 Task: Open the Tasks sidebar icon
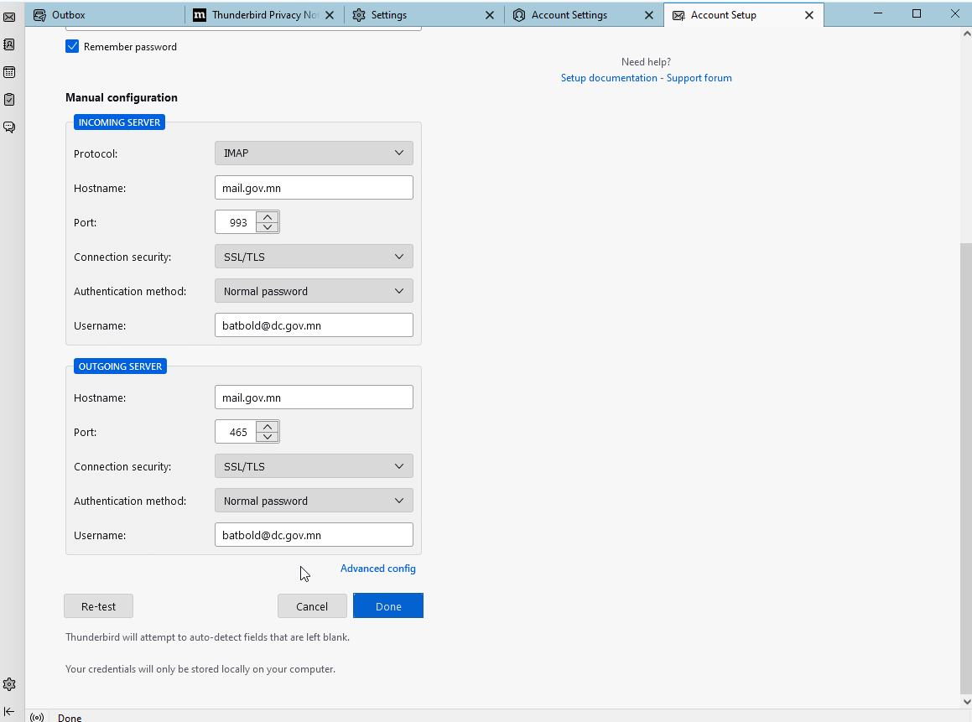click(9, 99)
